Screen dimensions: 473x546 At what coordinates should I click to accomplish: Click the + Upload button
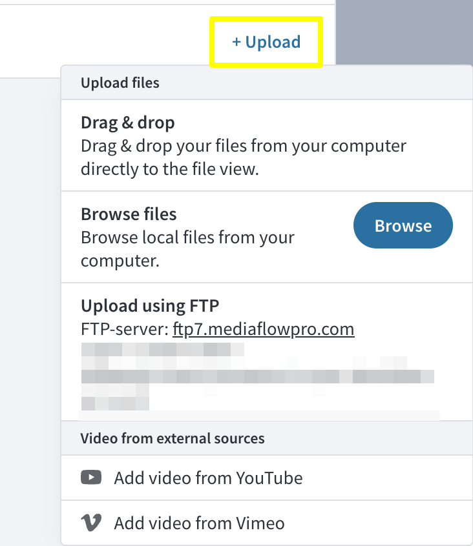[266, 42]
